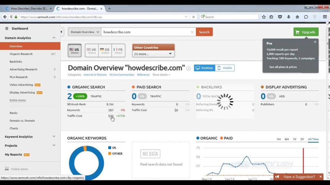The height and width of the screenshot is (185, 330).
Task: Open a new browser tab
Action: coord(109,9)
